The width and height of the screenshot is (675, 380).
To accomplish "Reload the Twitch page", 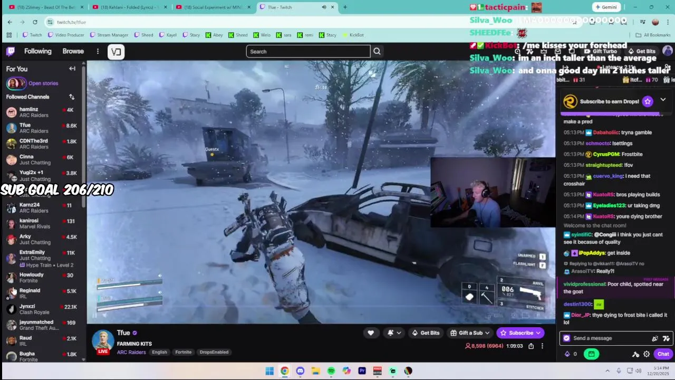I will [x=35, y=22].
